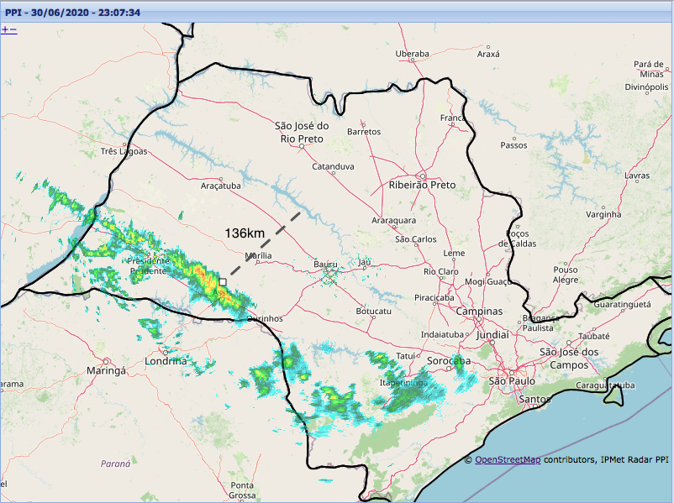674x503 pixels.
Task: Open the OpenStreetMap attribution link
Action: tap(508, 459)
